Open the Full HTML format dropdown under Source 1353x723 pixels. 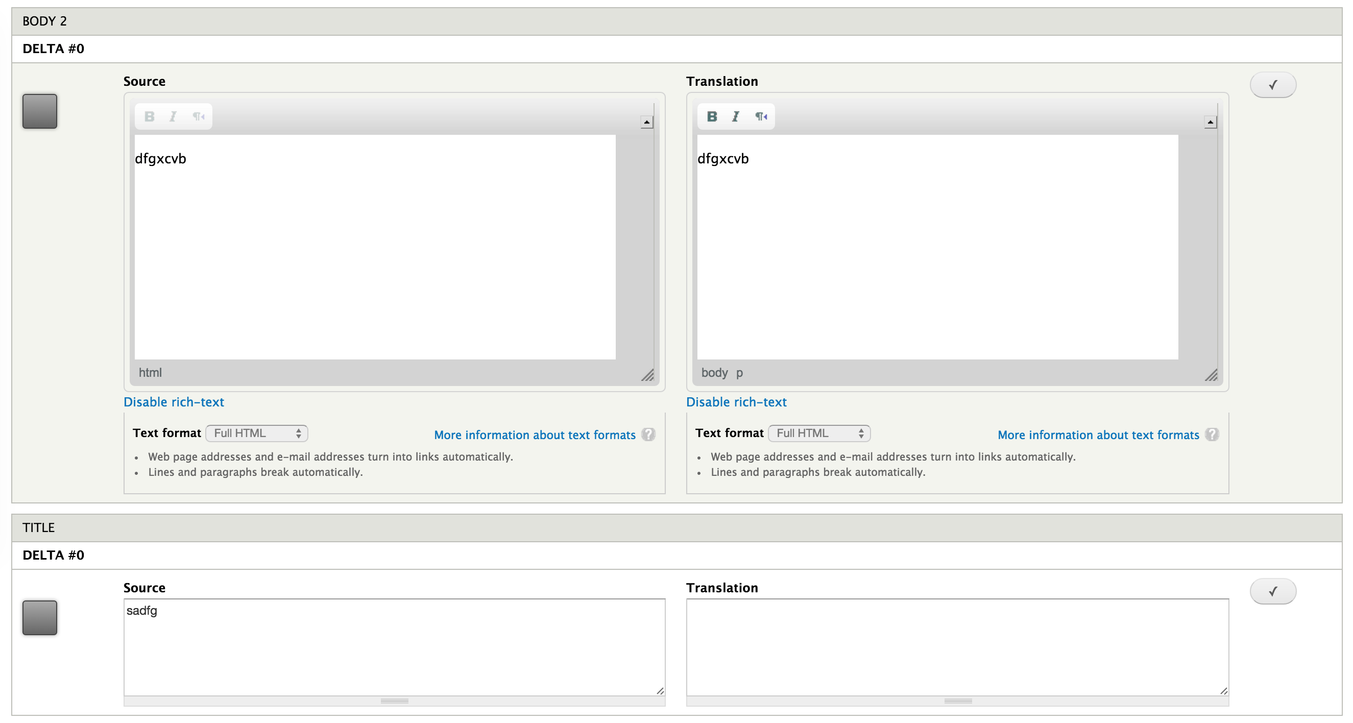click(257, 433)
